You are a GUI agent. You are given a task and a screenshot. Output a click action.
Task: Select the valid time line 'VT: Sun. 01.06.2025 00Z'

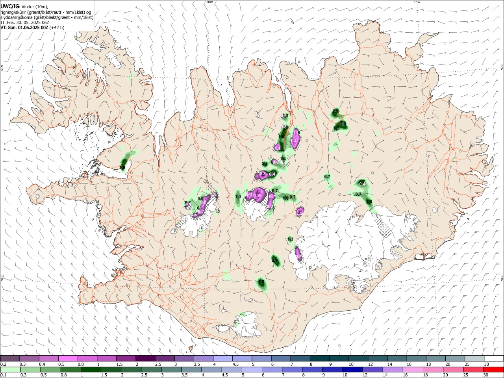[24, 28]
